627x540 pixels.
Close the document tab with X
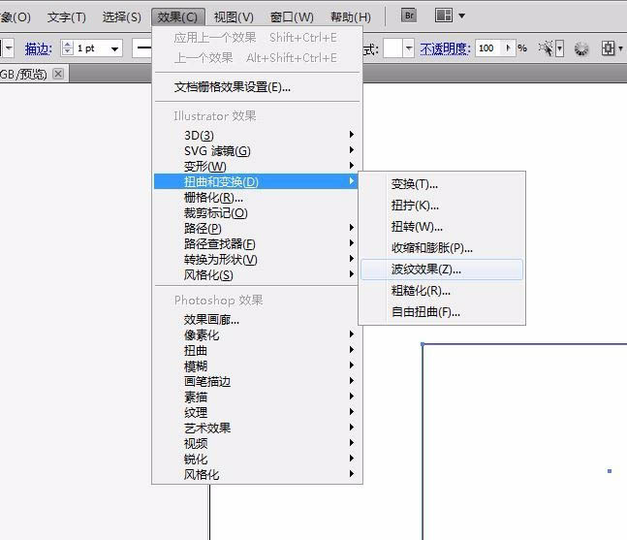click(58, 74)
